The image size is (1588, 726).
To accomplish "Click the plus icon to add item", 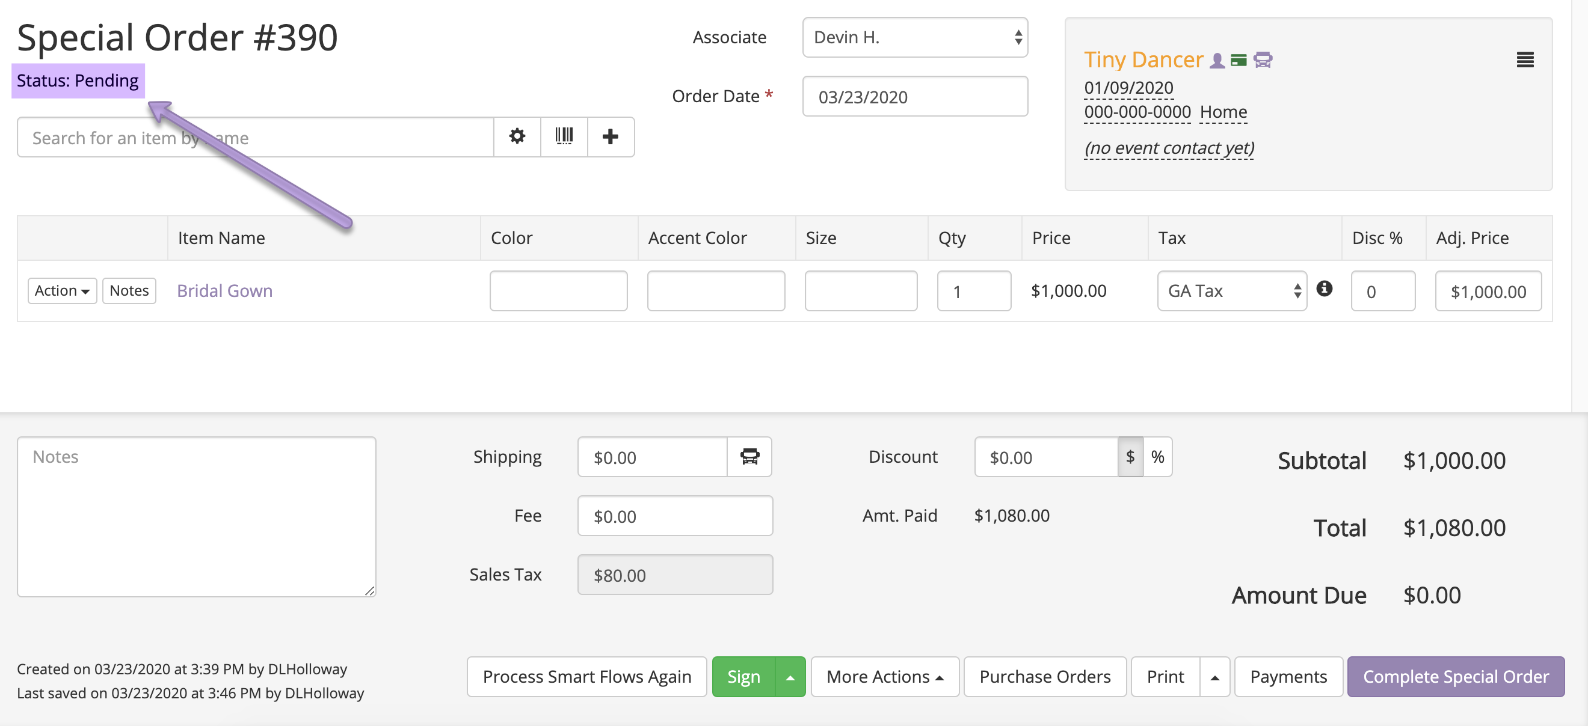I will click(611, 136).
